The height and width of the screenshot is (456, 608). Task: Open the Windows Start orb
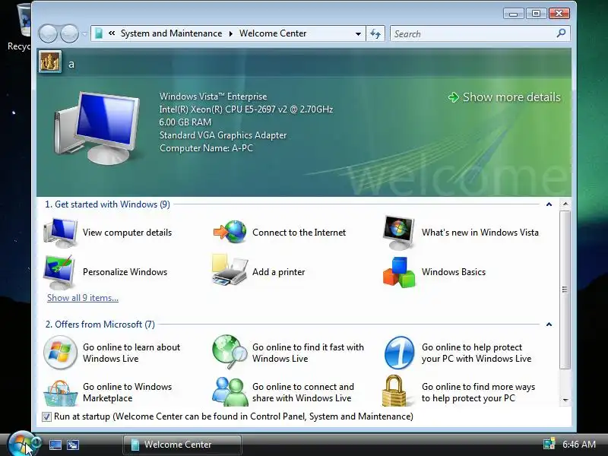(23, 444)
